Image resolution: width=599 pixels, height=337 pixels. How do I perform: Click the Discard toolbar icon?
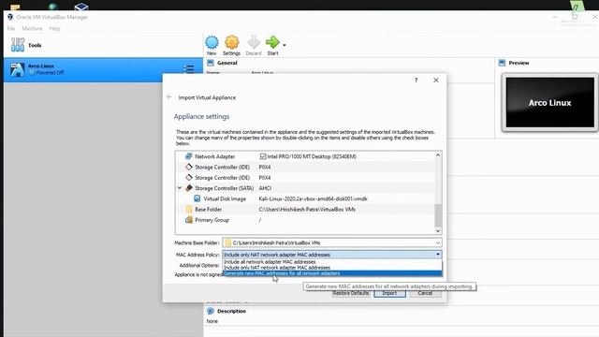pyautogui.click(x=254, y=42)
